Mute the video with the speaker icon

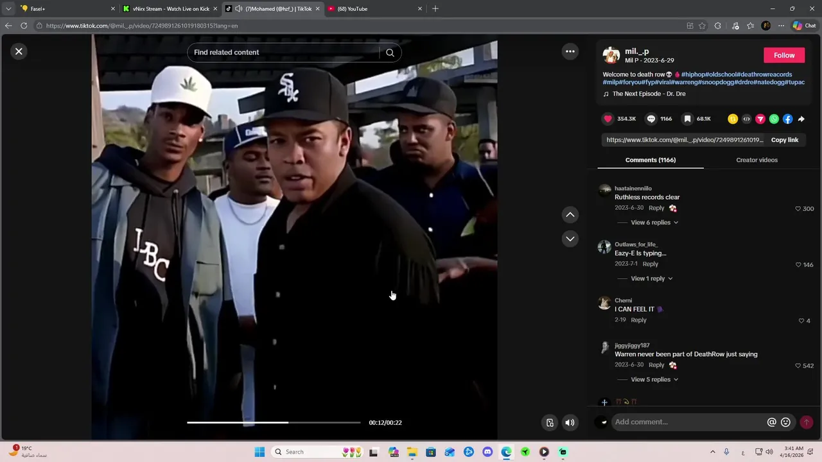(x=570, y=422)
